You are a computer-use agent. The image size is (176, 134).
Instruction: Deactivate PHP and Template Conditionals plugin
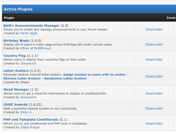154,123
